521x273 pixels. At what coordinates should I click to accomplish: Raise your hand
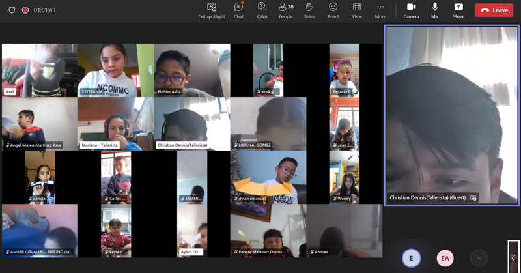tap(309, 10)
